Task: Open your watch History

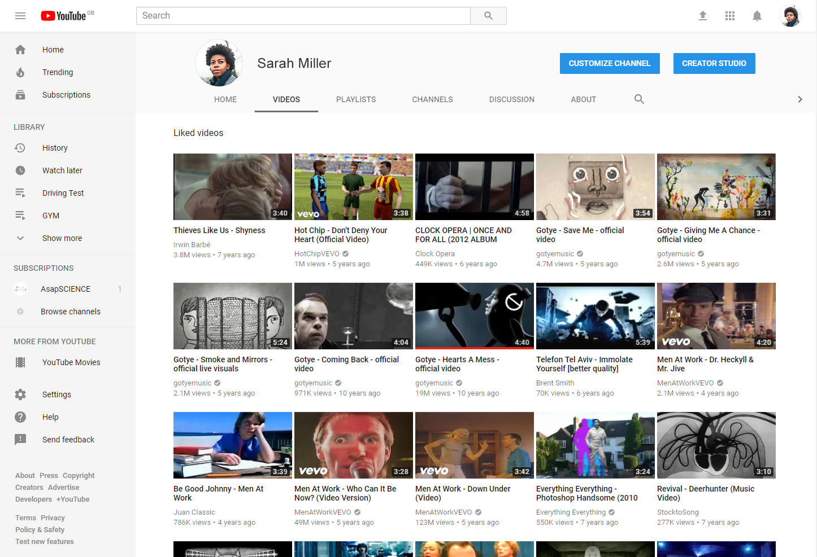Action: click(x=55, y=148)
